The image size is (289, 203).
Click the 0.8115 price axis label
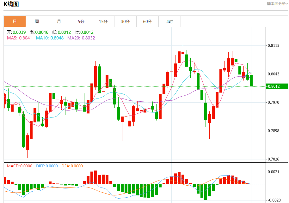point(274,45)
